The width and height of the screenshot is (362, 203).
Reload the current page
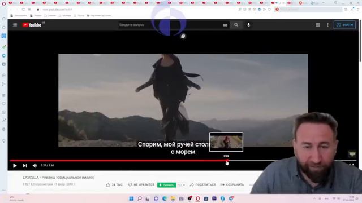(x=23, y=10)
